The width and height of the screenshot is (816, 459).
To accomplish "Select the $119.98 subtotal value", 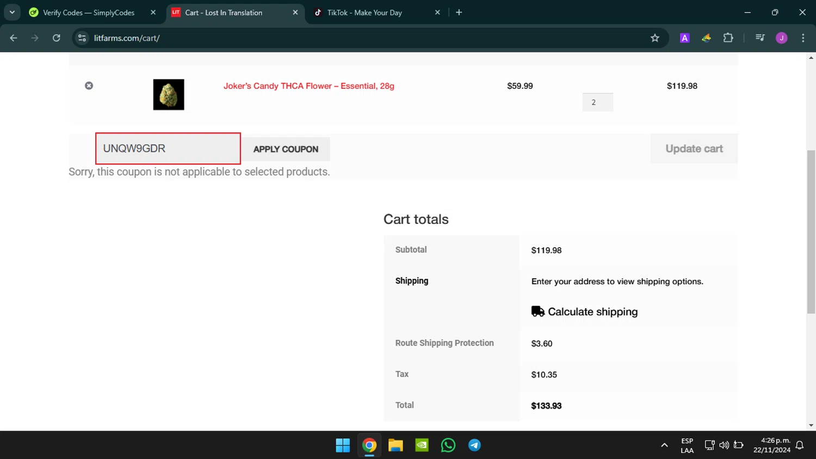I will coord(547,250).
